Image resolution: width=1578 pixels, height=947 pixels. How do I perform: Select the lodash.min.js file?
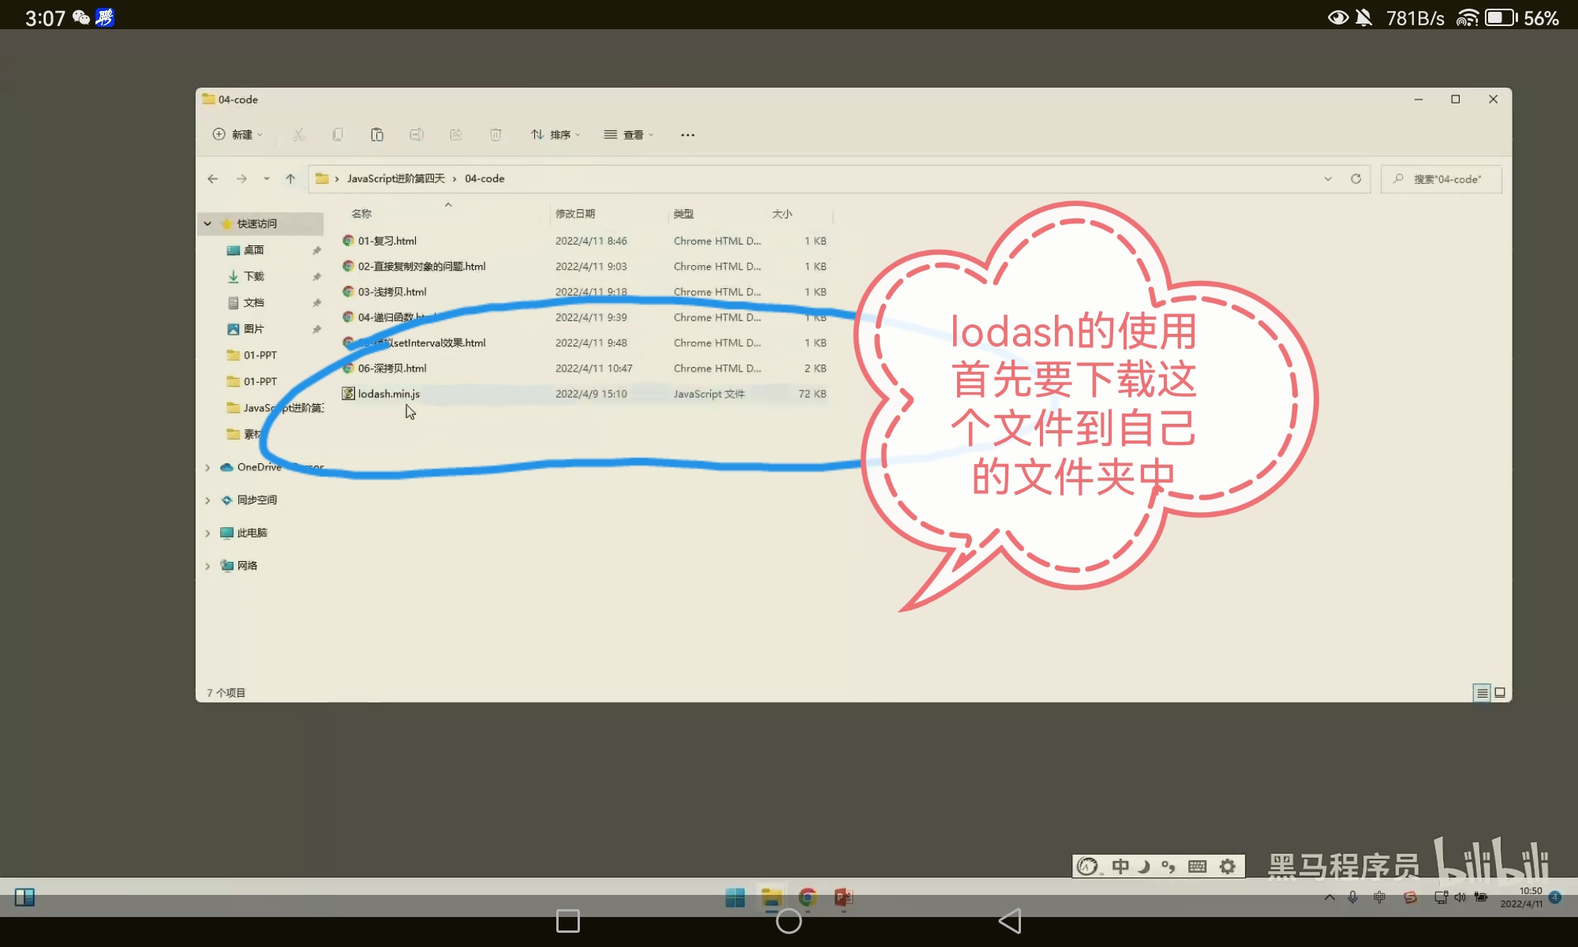click(388, 394)
